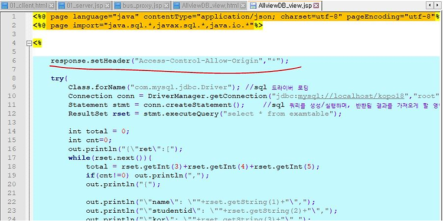Switch to the 01_server.jsp tab
Screen dimensions: 443x221
click(84, 5)
